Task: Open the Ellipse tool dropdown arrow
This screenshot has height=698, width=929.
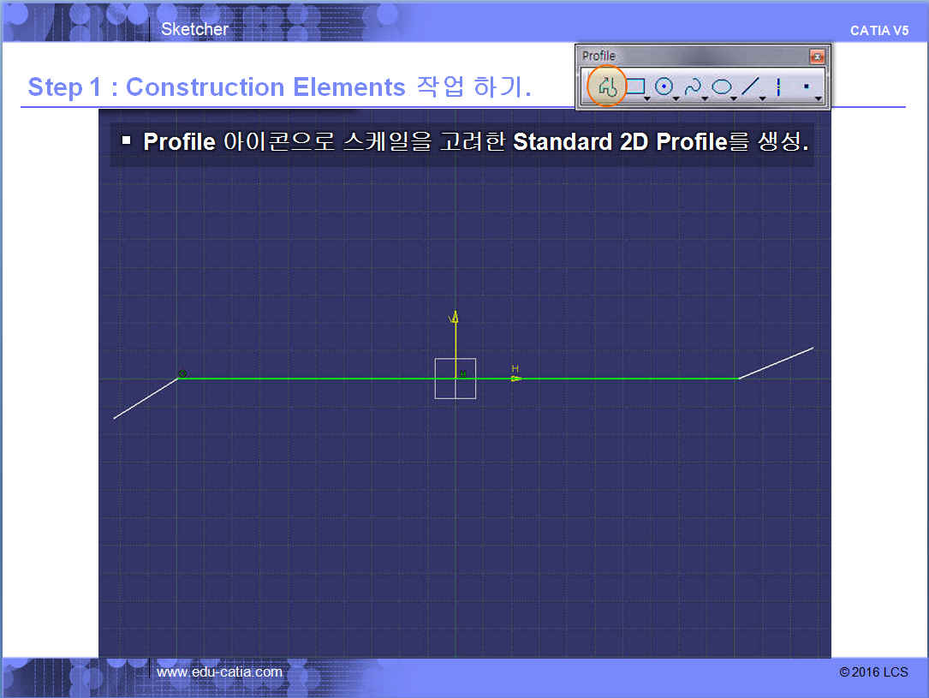Action: 735,99
